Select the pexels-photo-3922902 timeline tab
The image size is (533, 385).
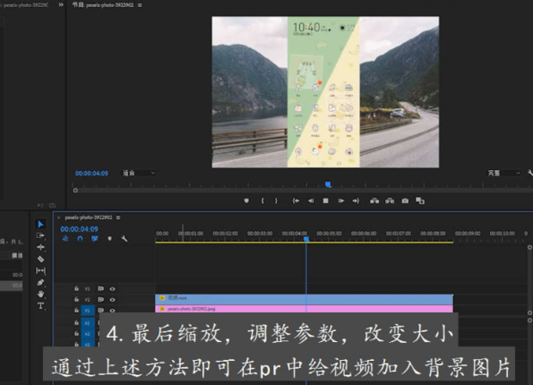[89, 217]
